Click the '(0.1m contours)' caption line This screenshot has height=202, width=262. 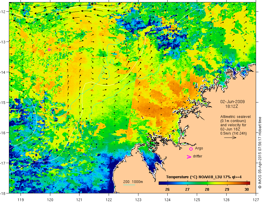[233, 121]
